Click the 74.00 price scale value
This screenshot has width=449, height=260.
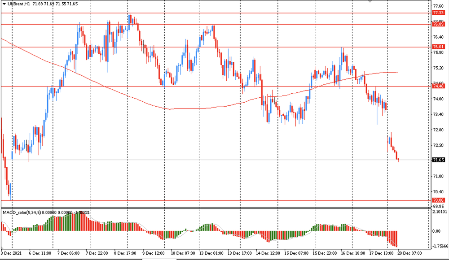point(438,99)
